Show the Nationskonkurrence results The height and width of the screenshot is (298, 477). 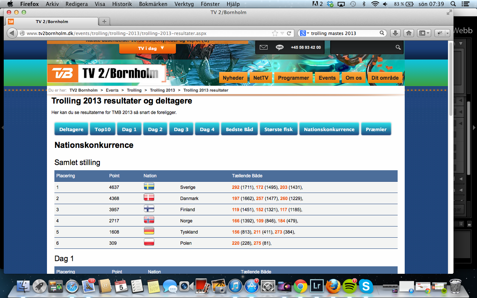(329, 129)
